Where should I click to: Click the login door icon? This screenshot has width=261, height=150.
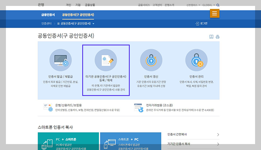(x=197, y=24)
